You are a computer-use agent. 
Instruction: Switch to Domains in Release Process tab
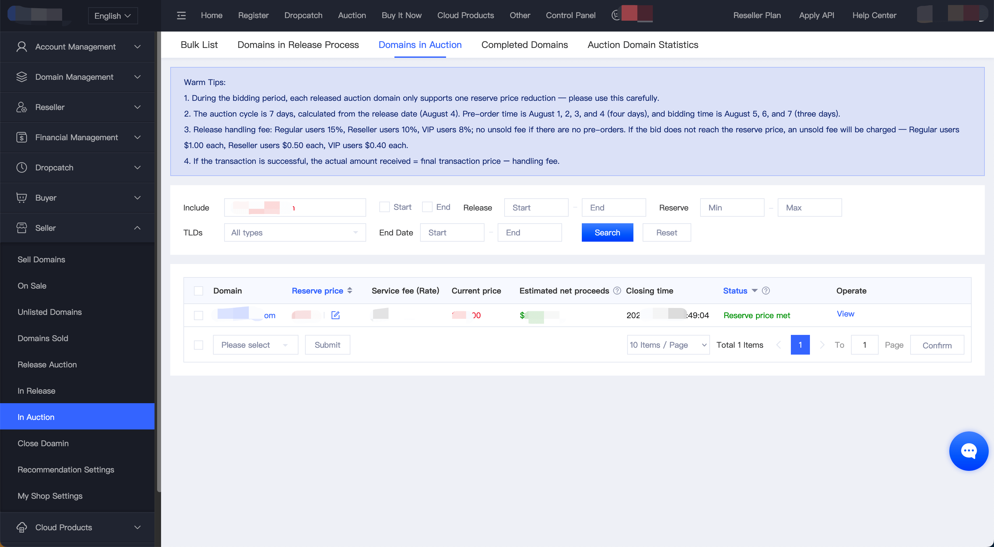coord(298,45)
